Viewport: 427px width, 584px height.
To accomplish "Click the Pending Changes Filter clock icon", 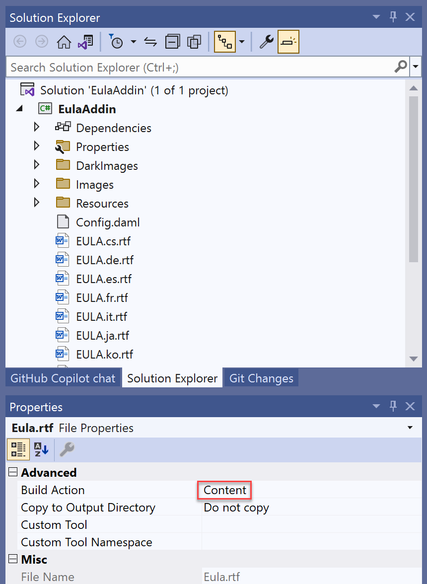I will click(116, 42).
